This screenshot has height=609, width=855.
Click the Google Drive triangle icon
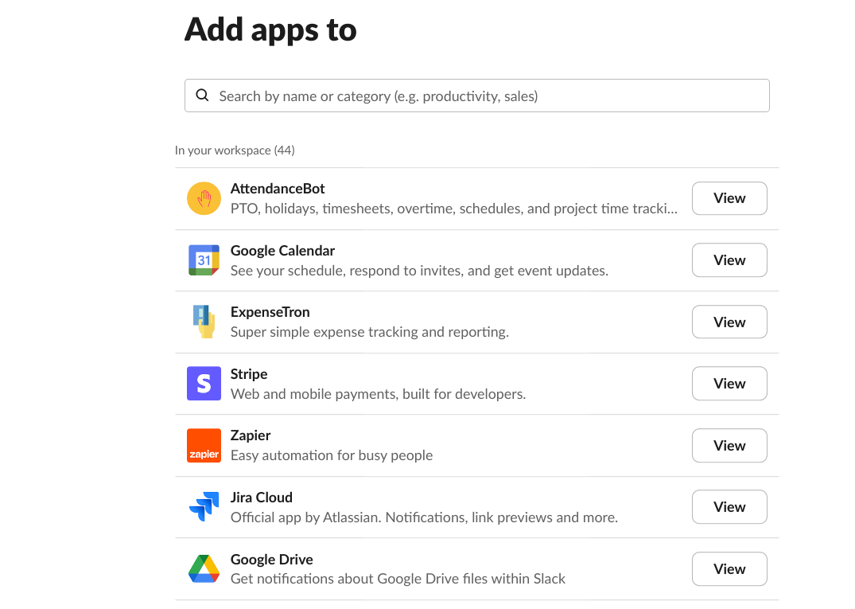[x=204, y=569]
